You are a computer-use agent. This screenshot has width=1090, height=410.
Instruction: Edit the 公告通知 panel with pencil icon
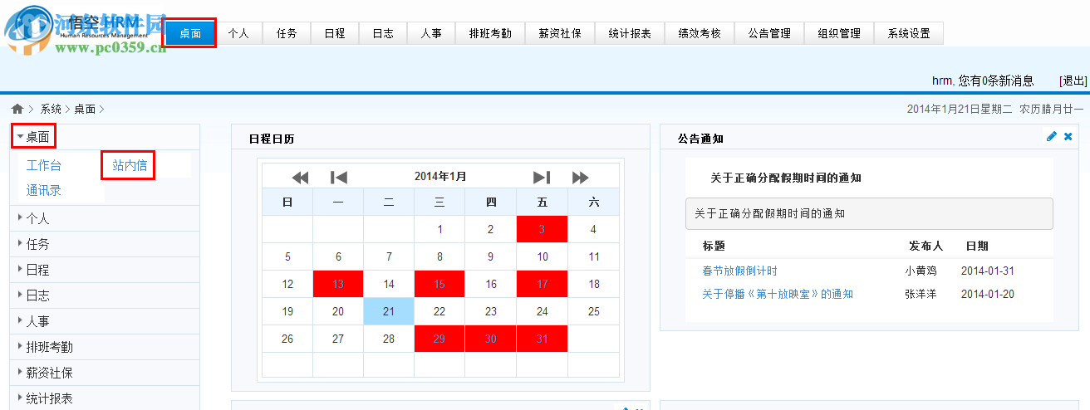coord(1052,137)
